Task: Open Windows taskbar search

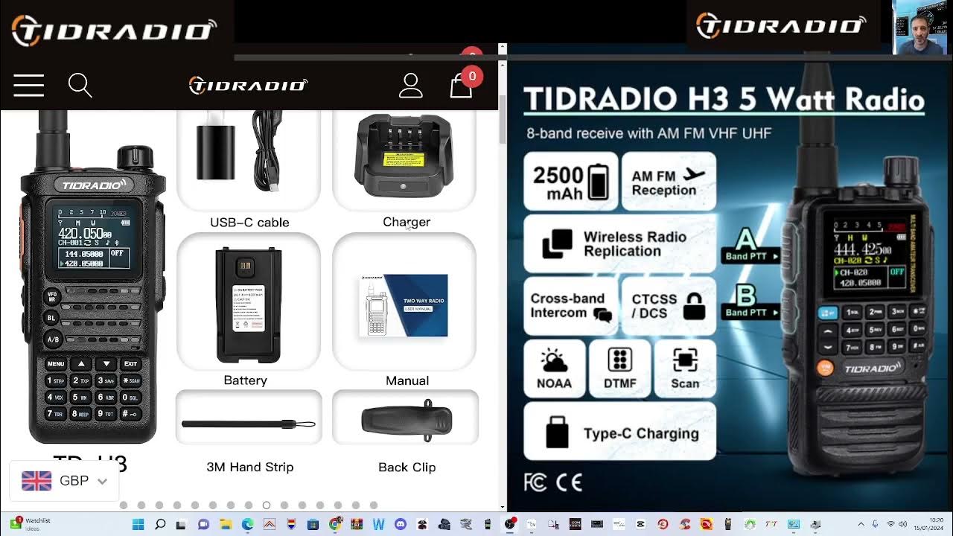Action: pyautogui.click(x=160, y=524)
